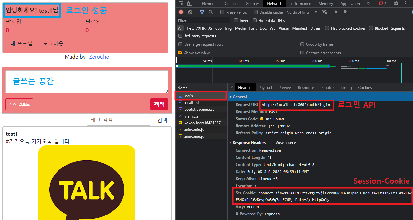The image size is (413, 220).
Task: Click the 내 프로필 link
Action: pos(21,43)
